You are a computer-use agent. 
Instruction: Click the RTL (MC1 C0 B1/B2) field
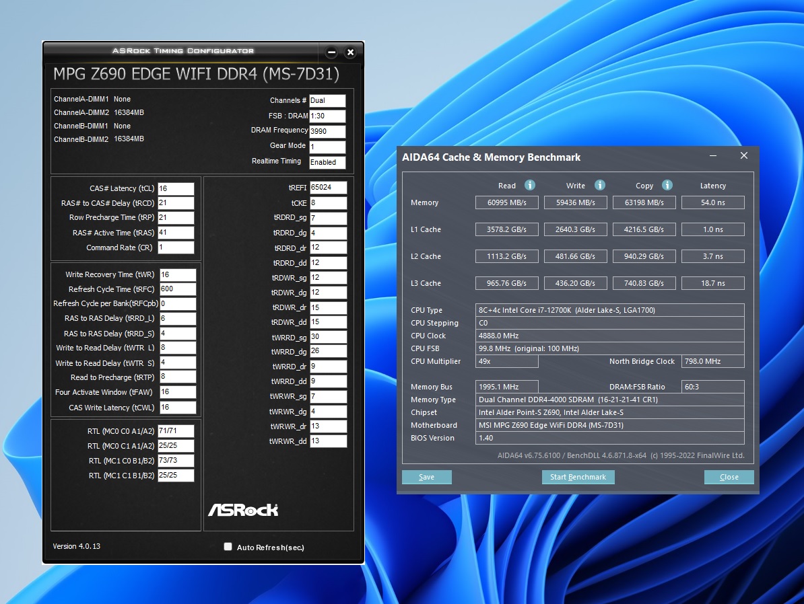176,461
